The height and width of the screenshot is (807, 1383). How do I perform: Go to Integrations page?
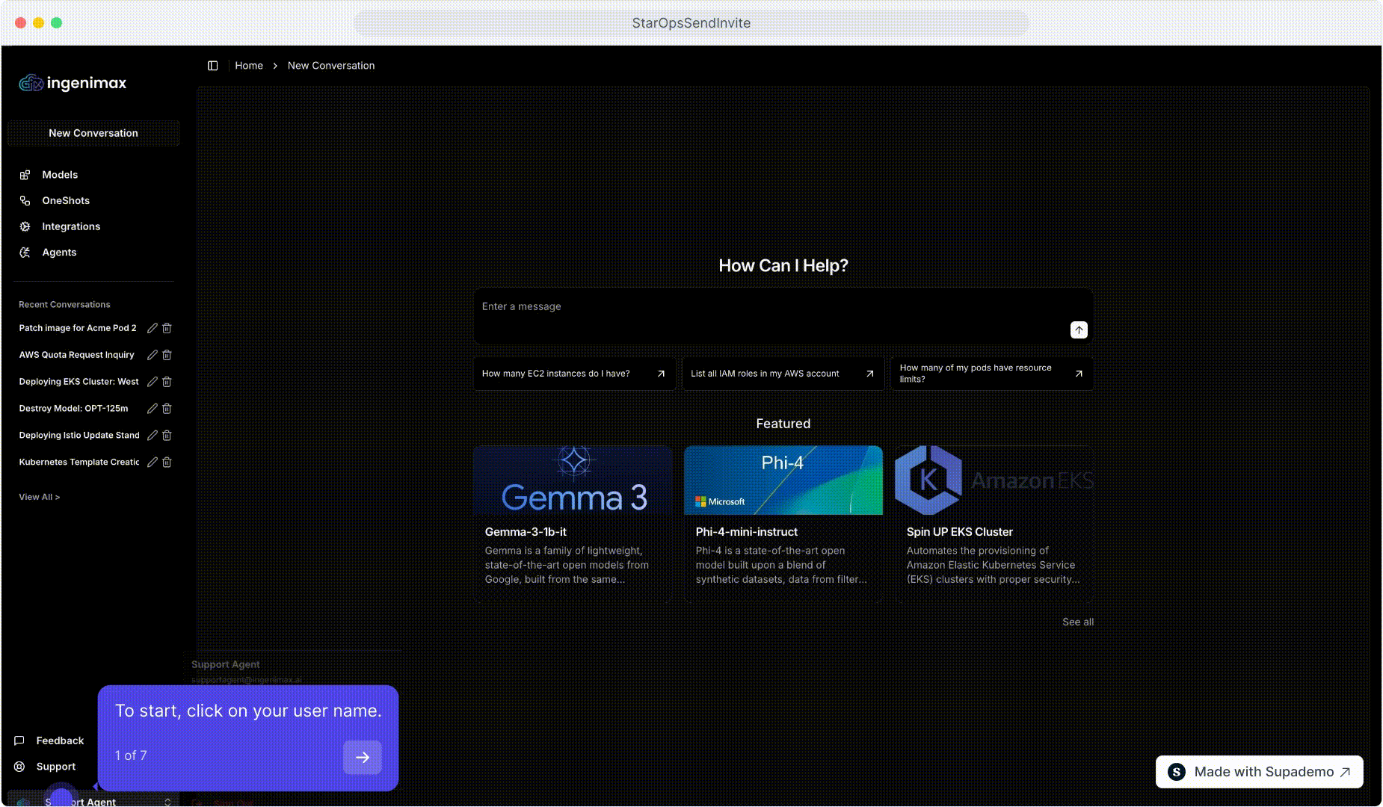point(71,226)
